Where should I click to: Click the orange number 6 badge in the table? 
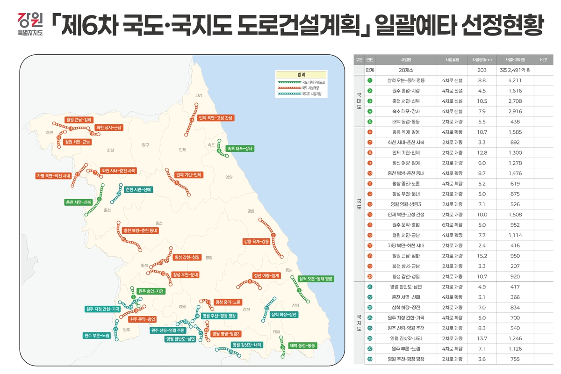coord(370,132)
